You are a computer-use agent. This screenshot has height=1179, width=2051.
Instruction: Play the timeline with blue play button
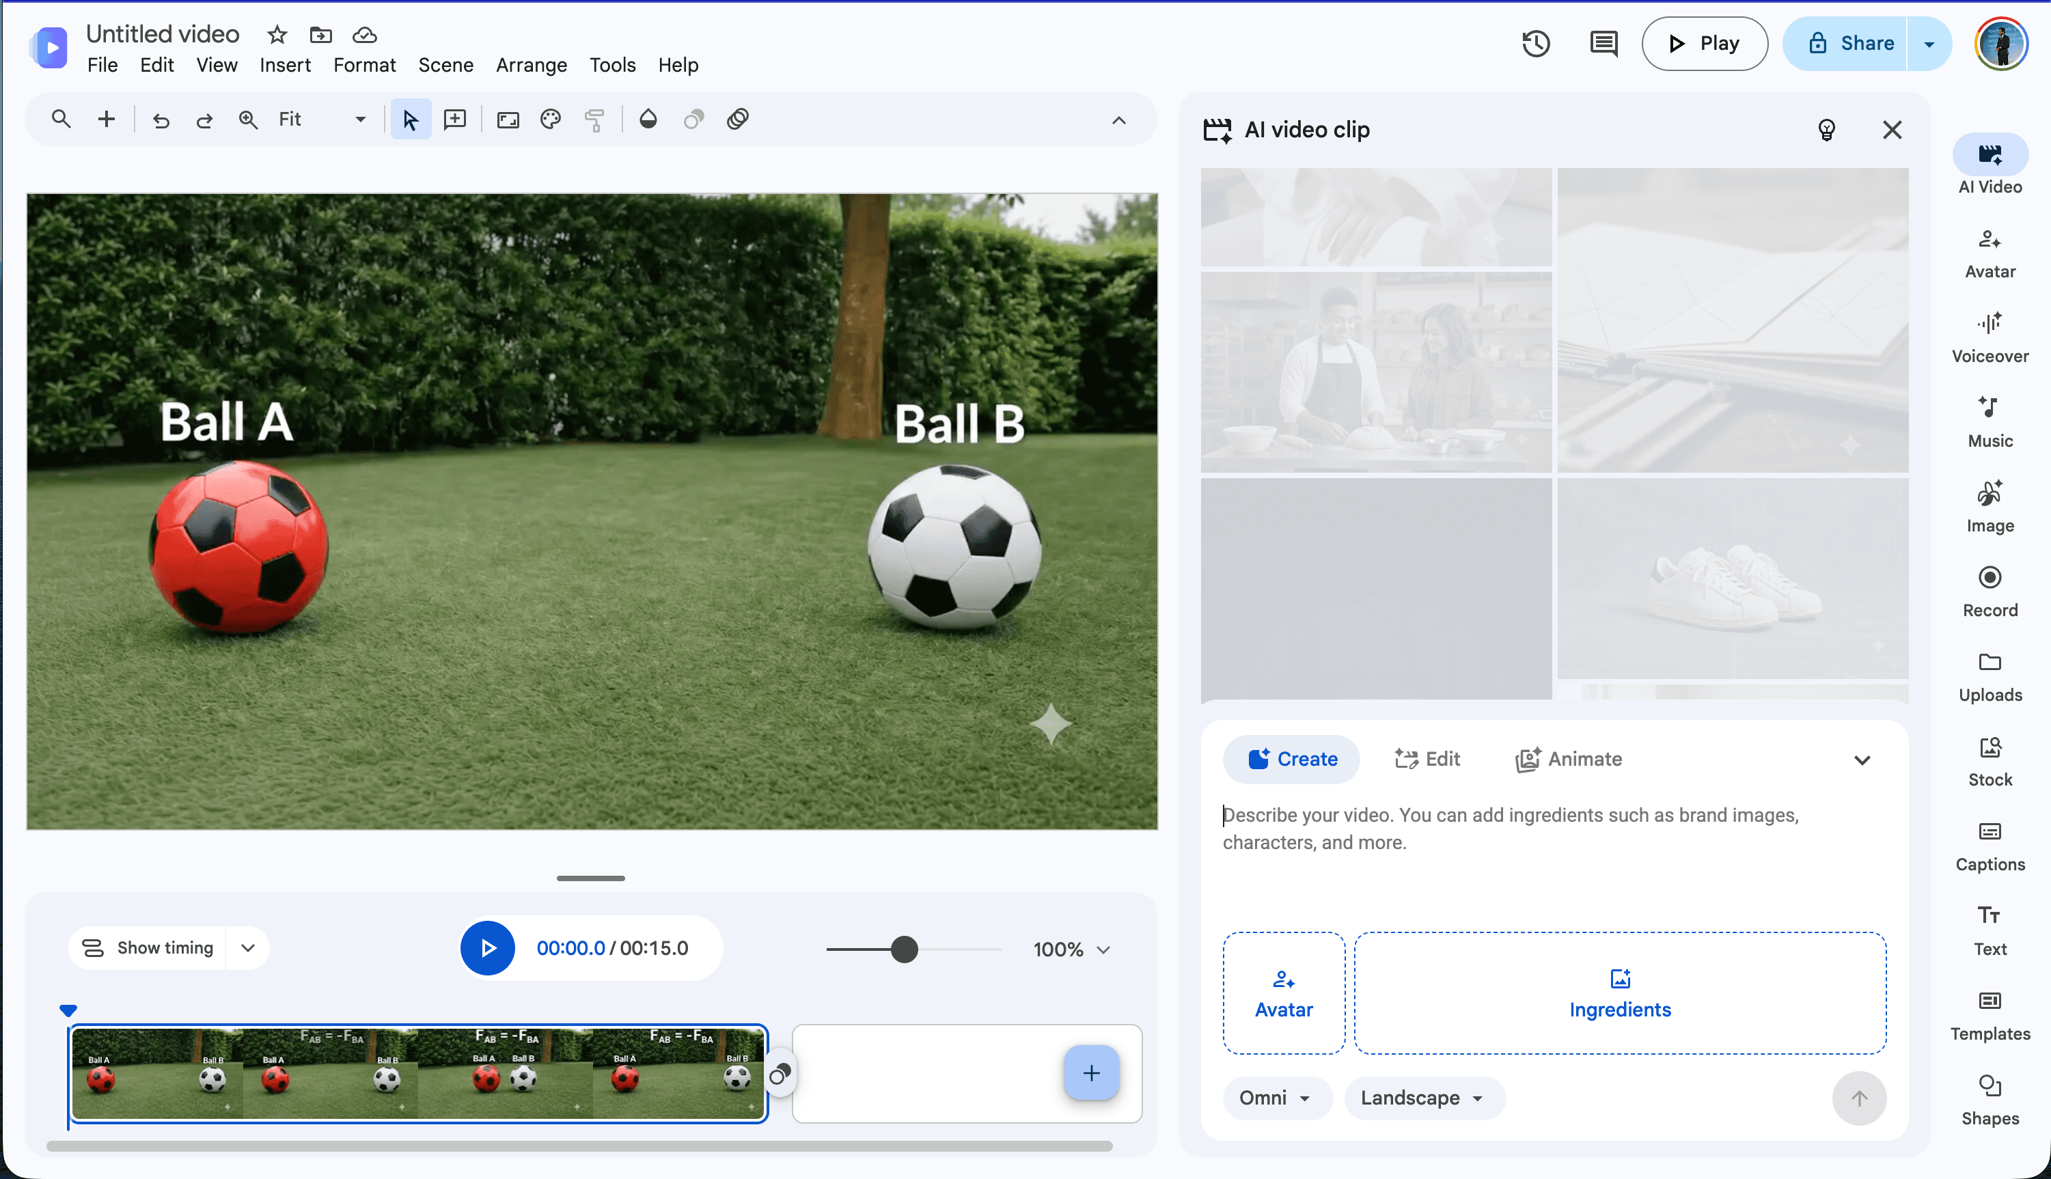[486, 947]
